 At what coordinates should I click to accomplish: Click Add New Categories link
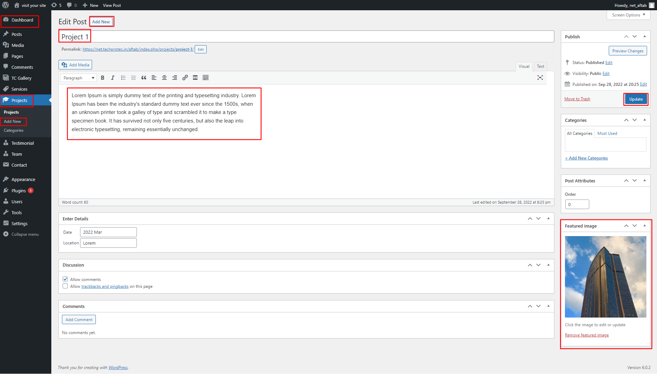click(x=587, y=157)
